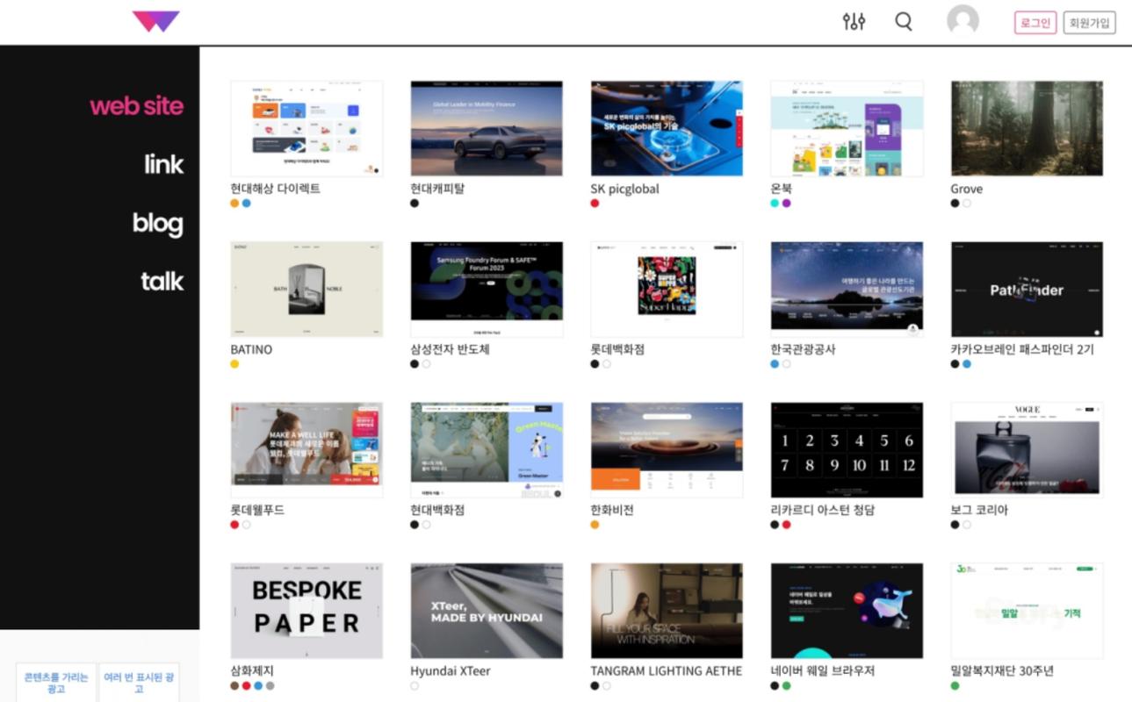Open the BATINO thumbnail
Image resolution: width=1132 pixels, height=702 pixels.
click(306, 289)
